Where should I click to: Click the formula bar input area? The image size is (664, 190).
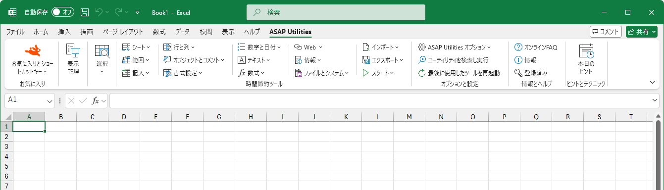pos(380,100)
